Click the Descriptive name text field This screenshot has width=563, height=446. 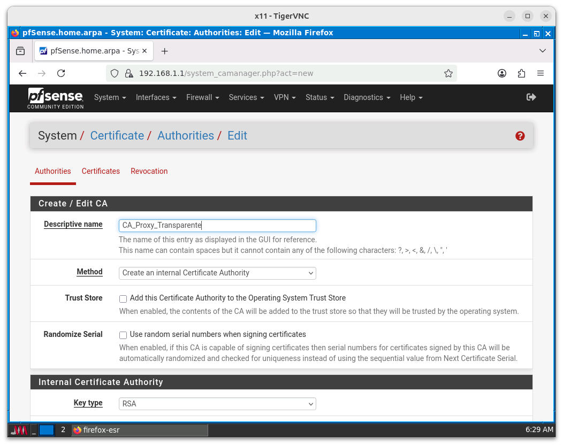pyautogui.click(x=217, y=226)
